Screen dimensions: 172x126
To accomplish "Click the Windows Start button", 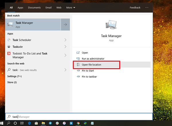I will [x=2, y=123].
